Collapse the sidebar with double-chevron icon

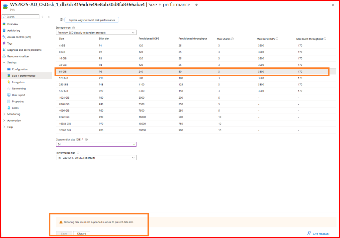click(x=48, y=17)
